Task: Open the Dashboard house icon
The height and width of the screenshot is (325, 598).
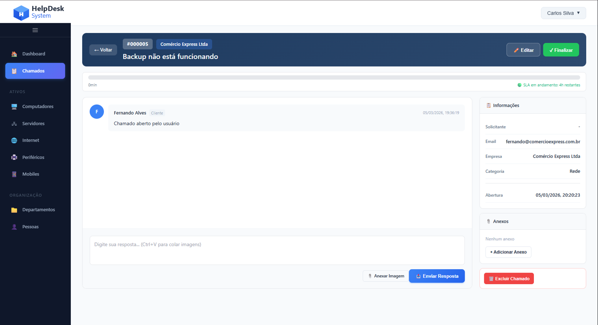Action: click(14, 54)
